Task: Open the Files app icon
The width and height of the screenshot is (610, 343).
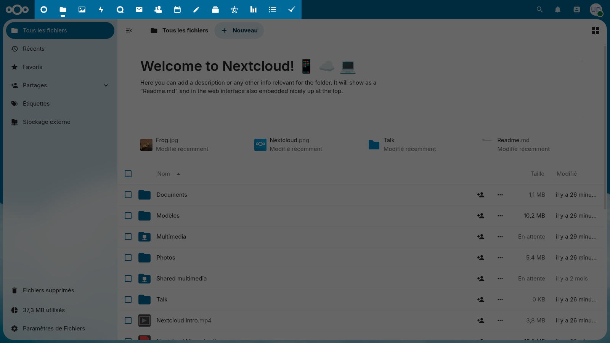Action: (63, 10)
